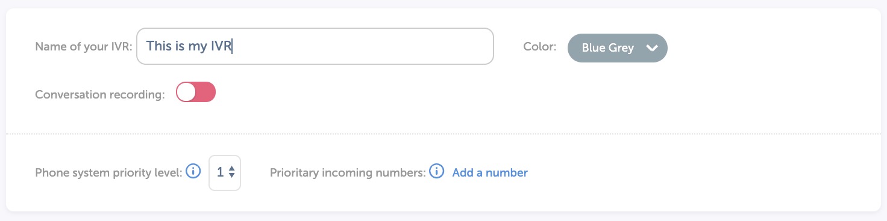887x221 pixels.
Task: Toggle the Conversation recording switch
Action: click(x=196, y=92)
